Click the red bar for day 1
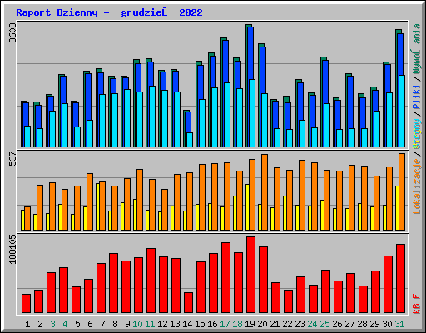Viewport: 426px width, 333px height. [x=26, y=304]
